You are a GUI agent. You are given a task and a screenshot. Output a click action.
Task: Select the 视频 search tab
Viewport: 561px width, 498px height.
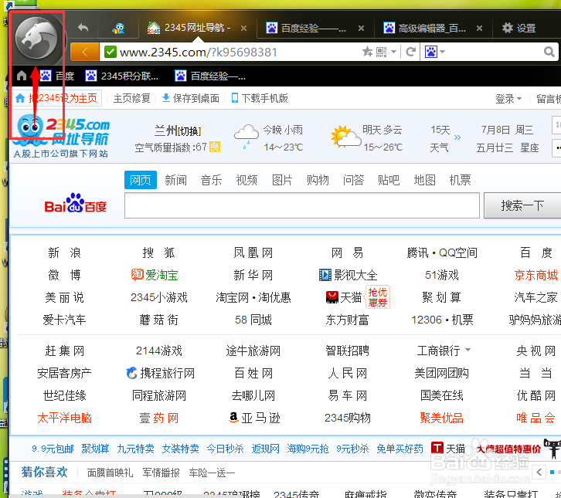pos(246,180)
